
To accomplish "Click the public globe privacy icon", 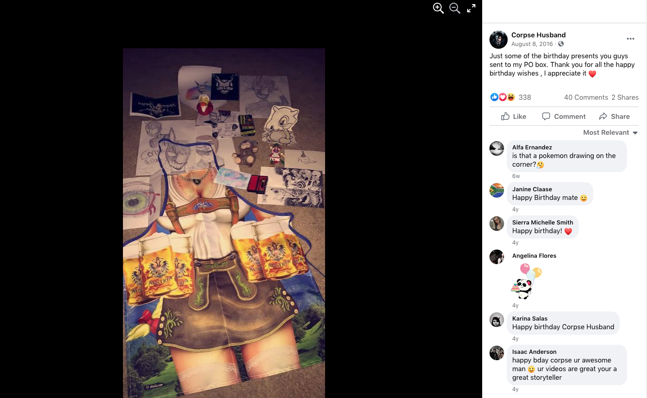I will coord(561,44).
